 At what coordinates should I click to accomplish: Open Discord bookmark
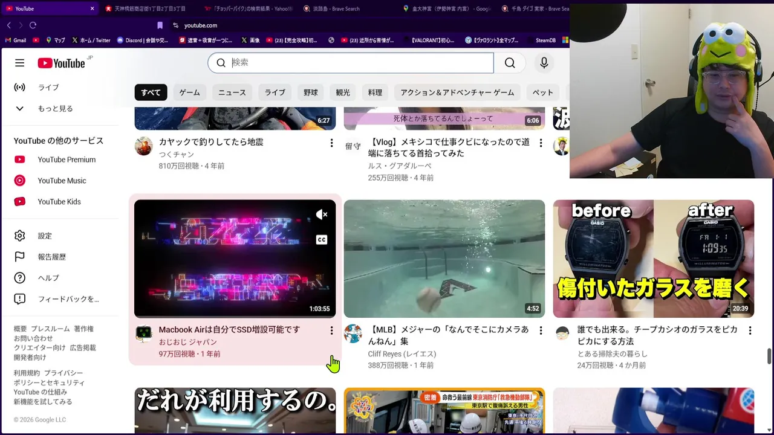coord(142,40)
